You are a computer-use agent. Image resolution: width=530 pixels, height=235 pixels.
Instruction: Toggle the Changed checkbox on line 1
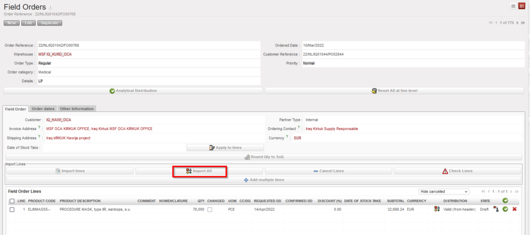click(x=210, y=209)
